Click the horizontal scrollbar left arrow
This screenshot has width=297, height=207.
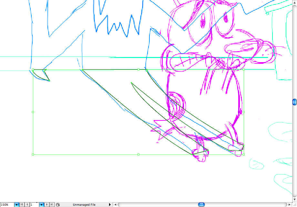point(115,204)
